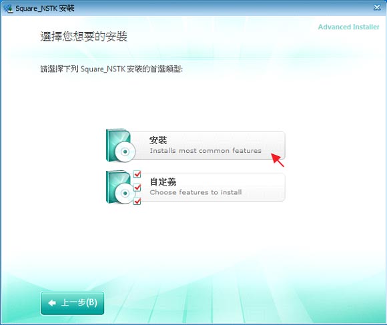Click the middle red checkmark on 自定義 icon

pos(137,188)
